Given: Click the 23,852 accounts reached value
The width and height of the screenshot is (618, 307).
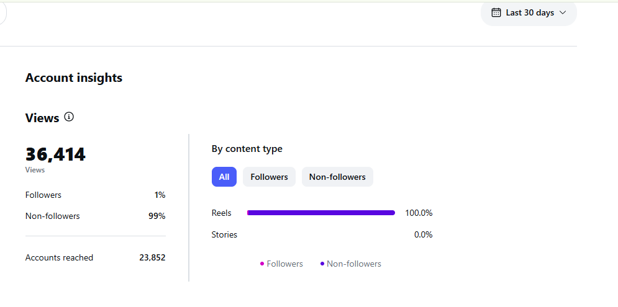Looking at the screenshot, I should coord(152,258).
